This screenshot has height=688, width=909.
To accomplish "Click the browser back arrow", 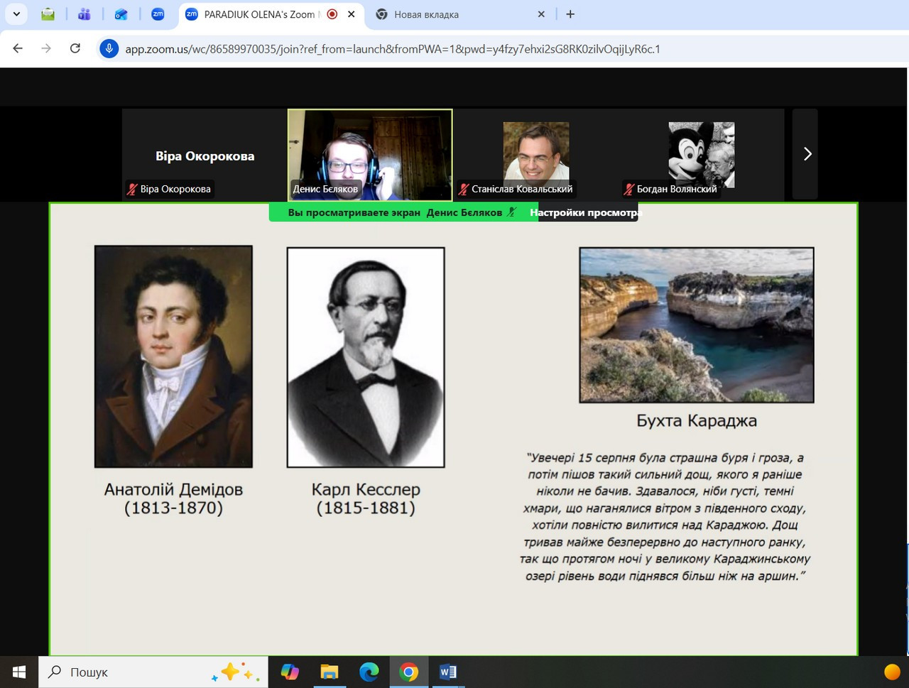I will [x=18, y=49].
